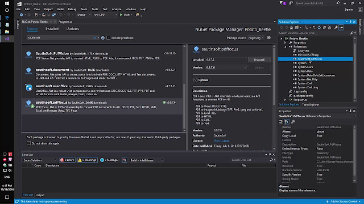Open the Any CPU platform dropdown
Viewport: 364px width, 204px height.
105,15
